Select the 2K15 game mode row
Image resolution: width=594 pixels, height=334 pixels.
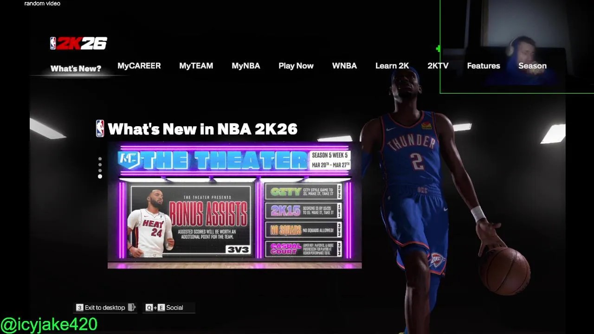tap(303, 211)
